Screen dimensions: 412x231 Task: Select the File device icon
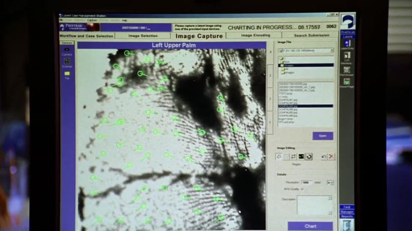pyautogui.click(x=67, y=73)
